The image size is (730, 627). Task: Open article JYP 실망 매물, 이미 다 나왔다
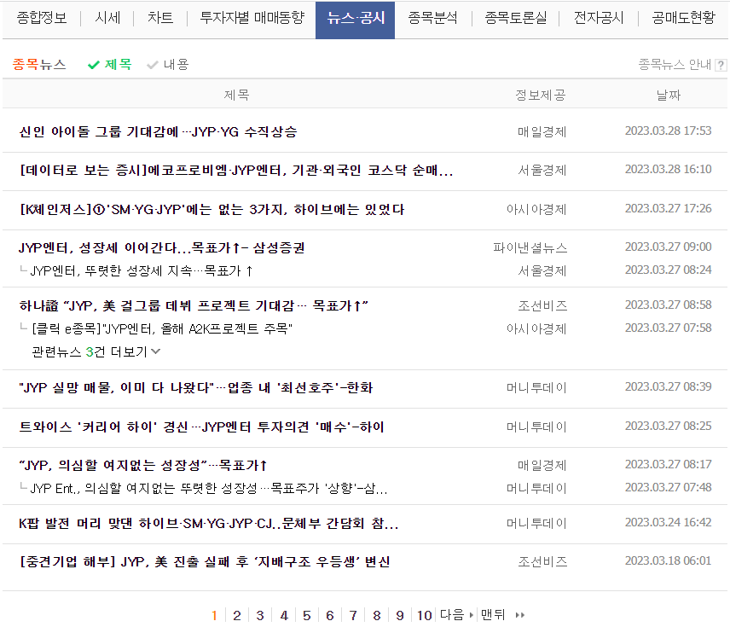click(196, 387)
